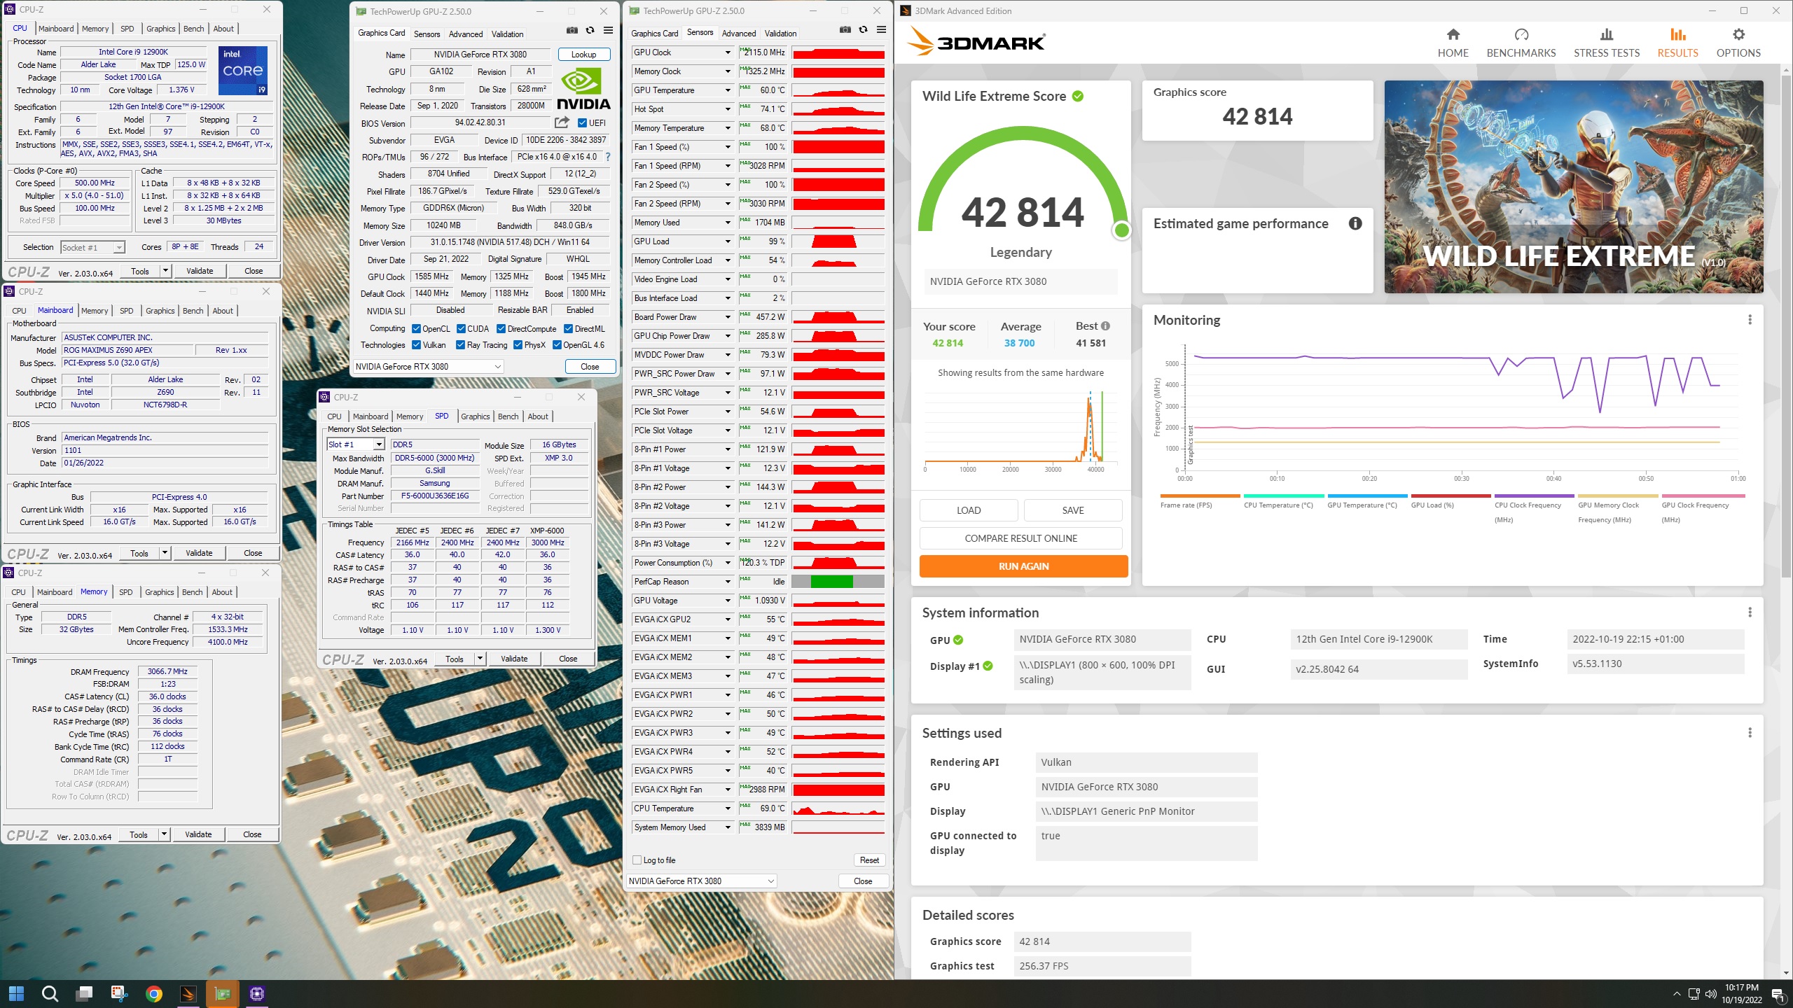Open System information three-dot menu
1793x1008 pixels.
point(1750,612)
